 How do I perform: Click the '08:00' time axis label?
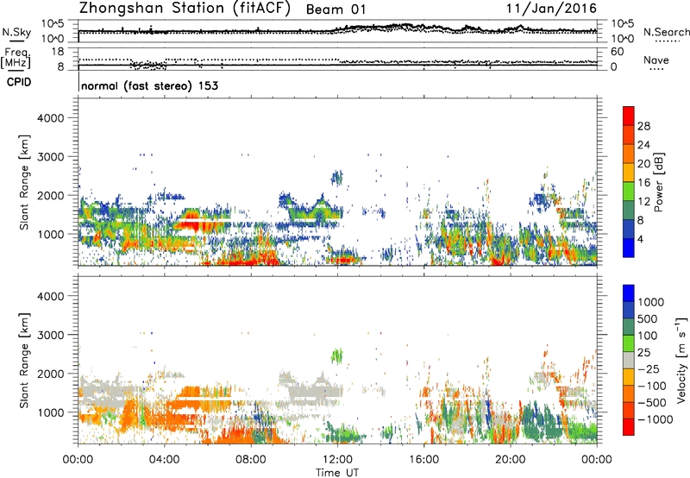[x=251, y=460]
